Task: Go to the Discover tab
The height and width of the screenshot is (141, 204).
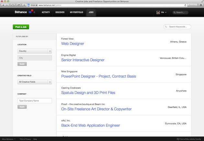Action: point(60,12)
